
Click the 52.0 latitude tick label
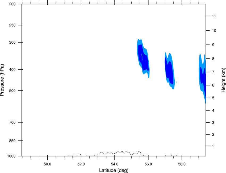pyautogui.click(x=81, y=164)
